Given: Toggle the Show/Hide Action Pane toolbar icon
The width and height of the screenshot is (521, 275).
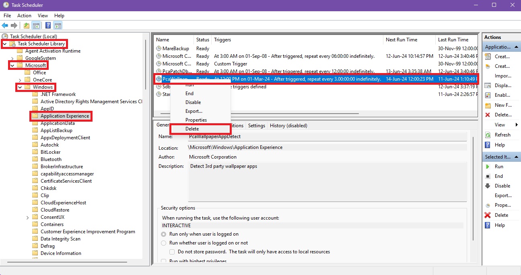Looking at the screenshot, I should (x=58, y=25).
